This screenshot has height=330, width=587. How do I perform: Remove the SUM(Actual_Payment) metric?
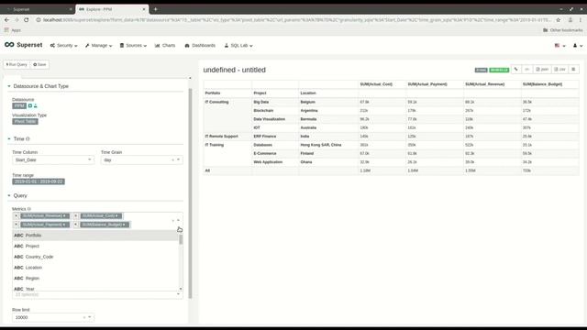(17, 225)
